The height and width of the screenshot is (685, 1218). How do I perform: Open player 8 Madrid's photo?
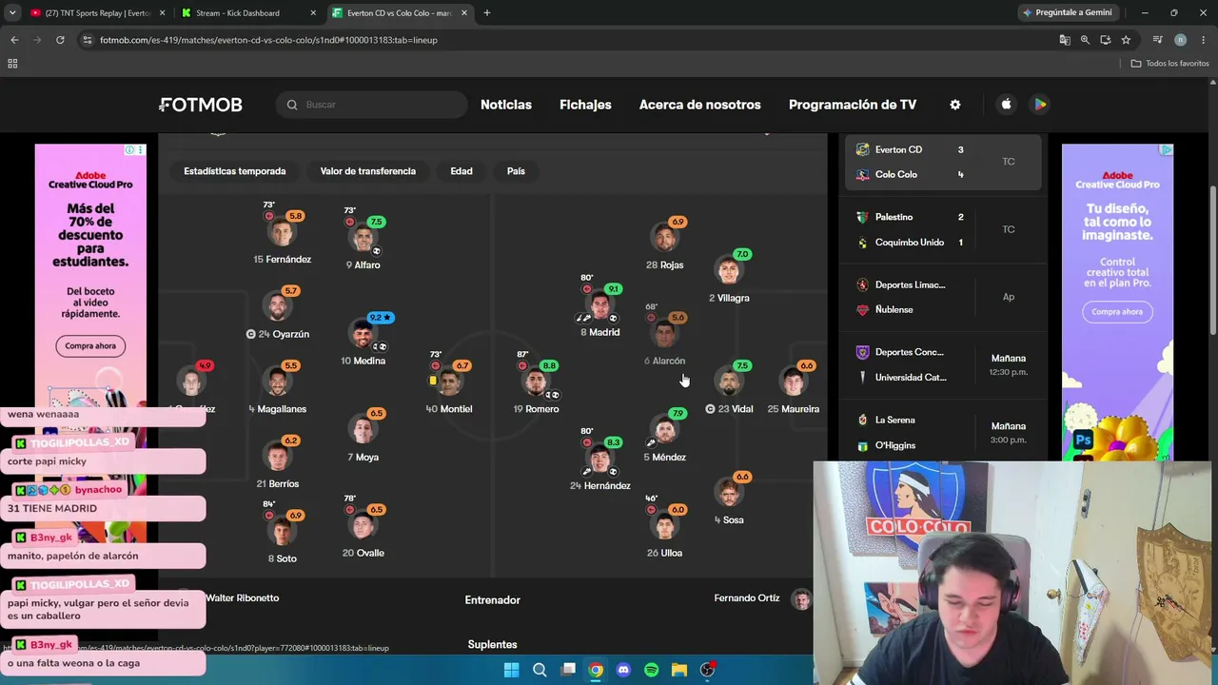(600, 305)
